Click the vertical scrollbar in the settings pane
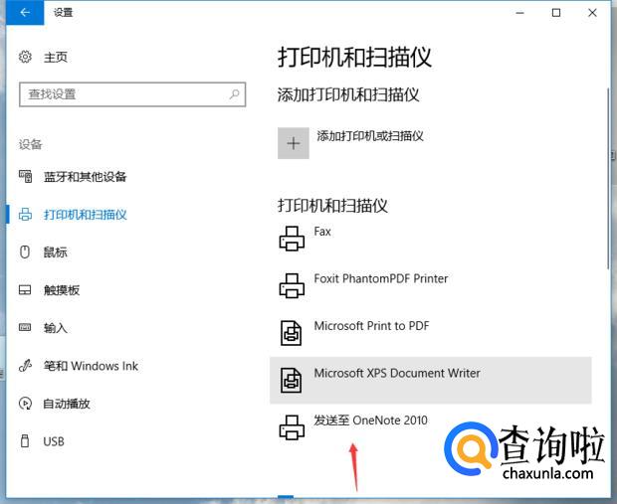 click(608, 179)
